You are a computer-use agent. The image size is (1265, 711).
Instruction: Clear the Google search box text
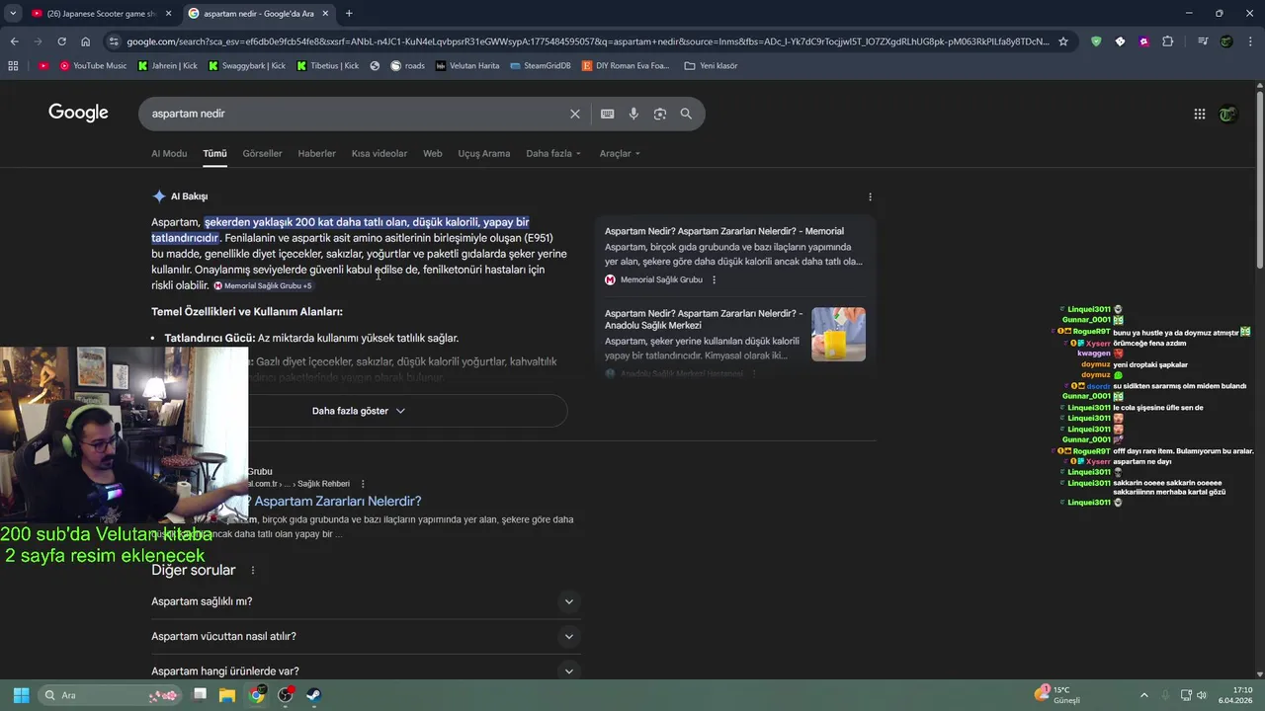pos(575,114)
